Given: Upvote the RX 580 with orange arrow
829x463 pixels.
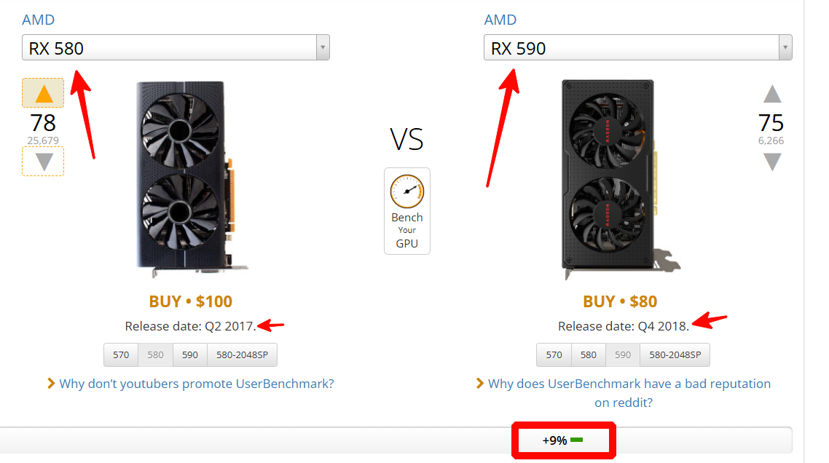Looking at the screenshot, I should coord(44,93).
